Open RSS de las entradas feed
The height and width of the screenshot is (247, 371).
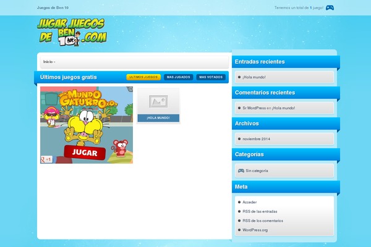[260, 211]
